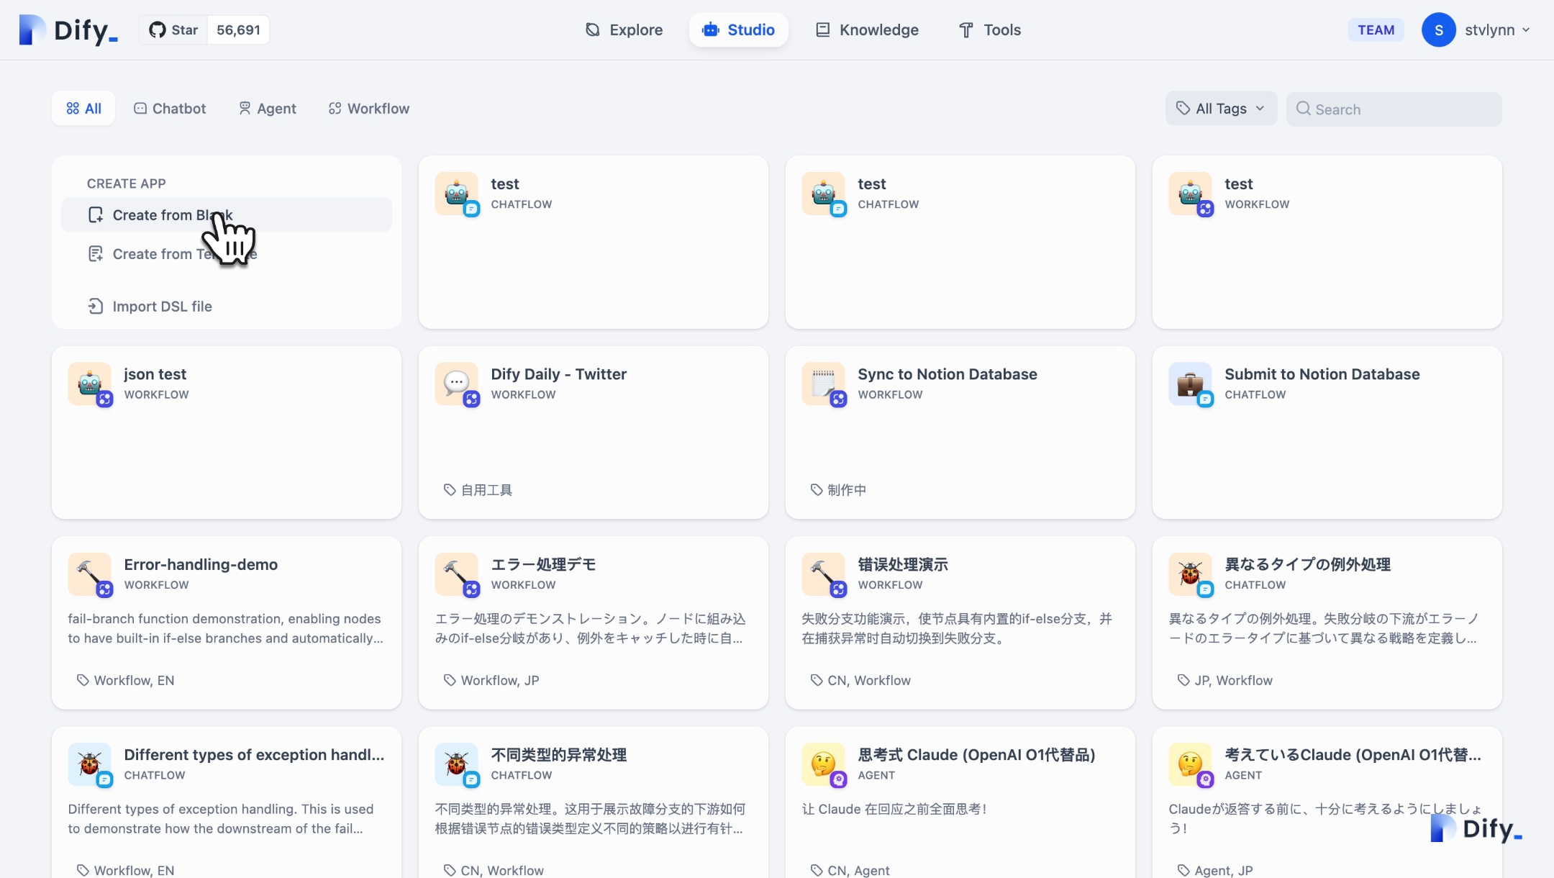Switch to the Workflow filter tab
The width and height of the screenshot is (1554, 878).
point(369,109)
